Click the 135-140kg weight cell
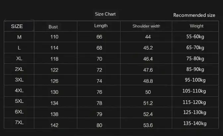Image resolution: width=223 pixels, height=136 pixels. coord(194,123)
